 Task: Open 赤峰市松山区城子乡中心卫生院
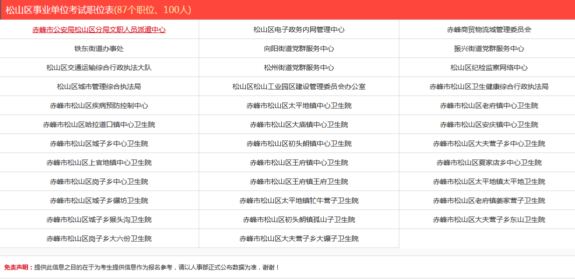point(99,143)
